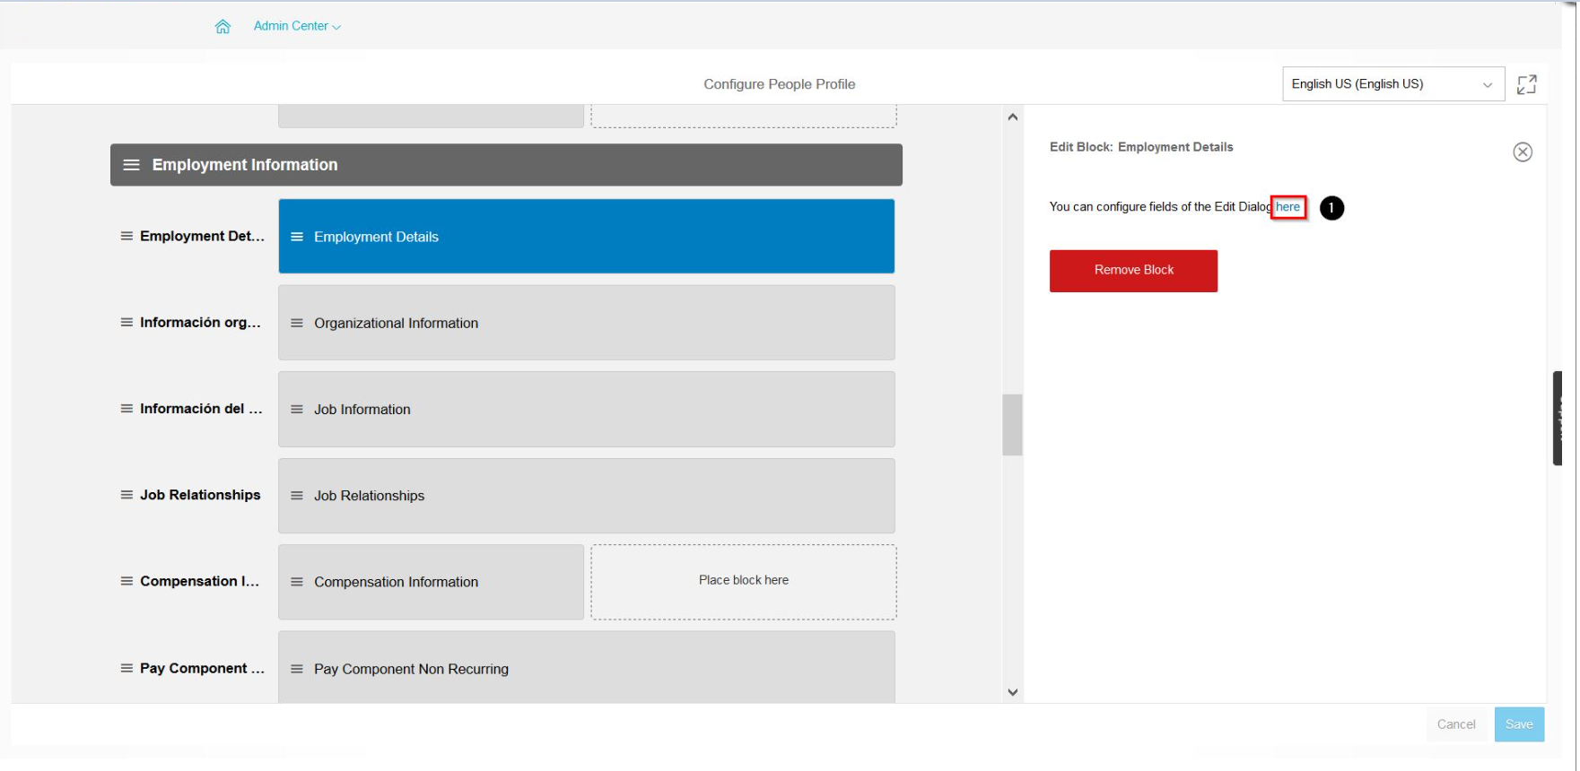Go to home via house icon
The width and height of the screenshot is (1580, 771).
pos(223,26)
